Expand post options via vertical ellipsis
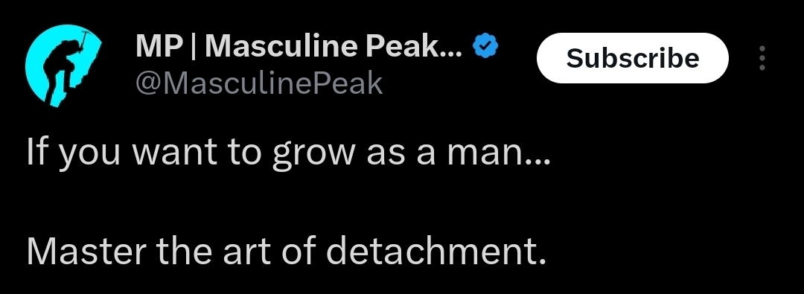This screenshot has width=804, height=294. coord(762,58)
